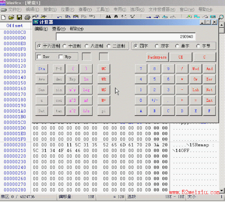
Task: Select 单字 Word radio button
Action: point(177,46)
